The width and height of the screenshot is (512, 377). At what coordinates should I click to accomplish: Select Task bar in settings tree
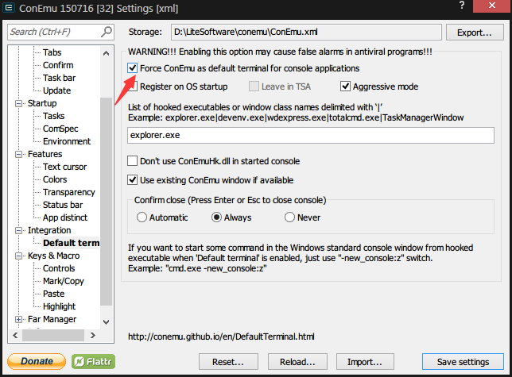click(59, 78)
